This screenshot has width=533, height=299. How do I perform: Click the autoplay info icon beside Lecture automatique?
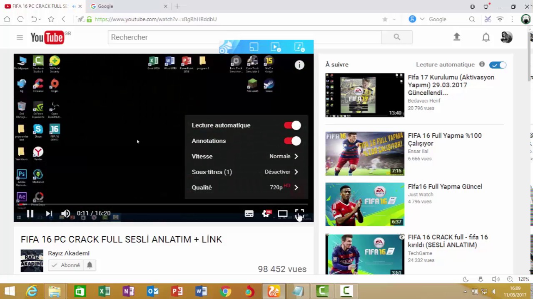click(482, 64)
